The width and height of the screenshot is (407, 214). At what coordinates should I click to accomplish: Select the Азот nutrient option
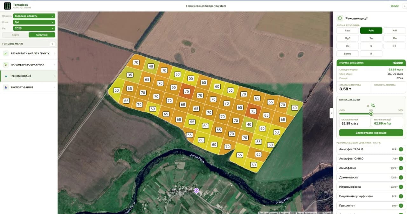pyautogui.click(x=348, y=30)
